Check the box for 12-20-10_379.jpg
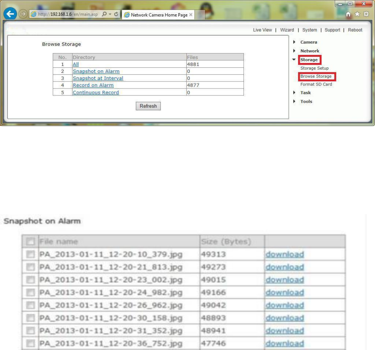Viewport: 375px width, 350px height. tap(30, 254)
